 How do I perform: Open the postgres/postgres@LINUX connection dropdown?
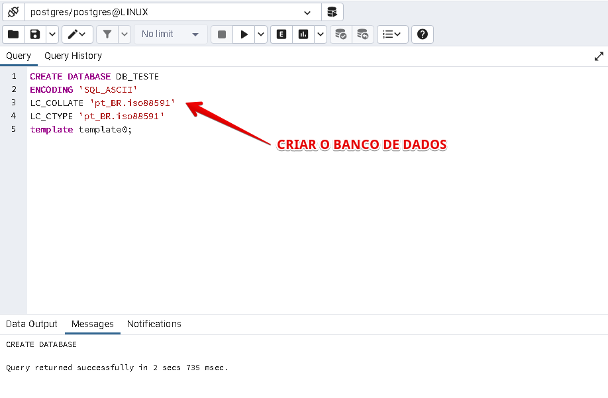pos(173,12)
